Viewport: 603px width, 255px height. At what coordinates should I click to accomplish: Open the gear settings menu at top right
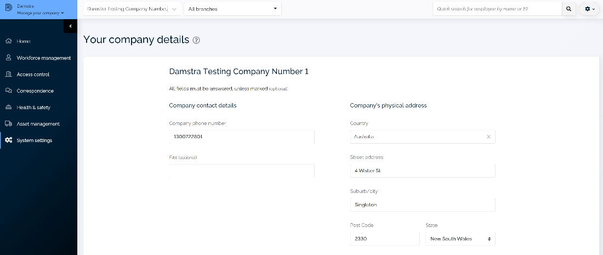pyautogui.click(x=589, y=9)
